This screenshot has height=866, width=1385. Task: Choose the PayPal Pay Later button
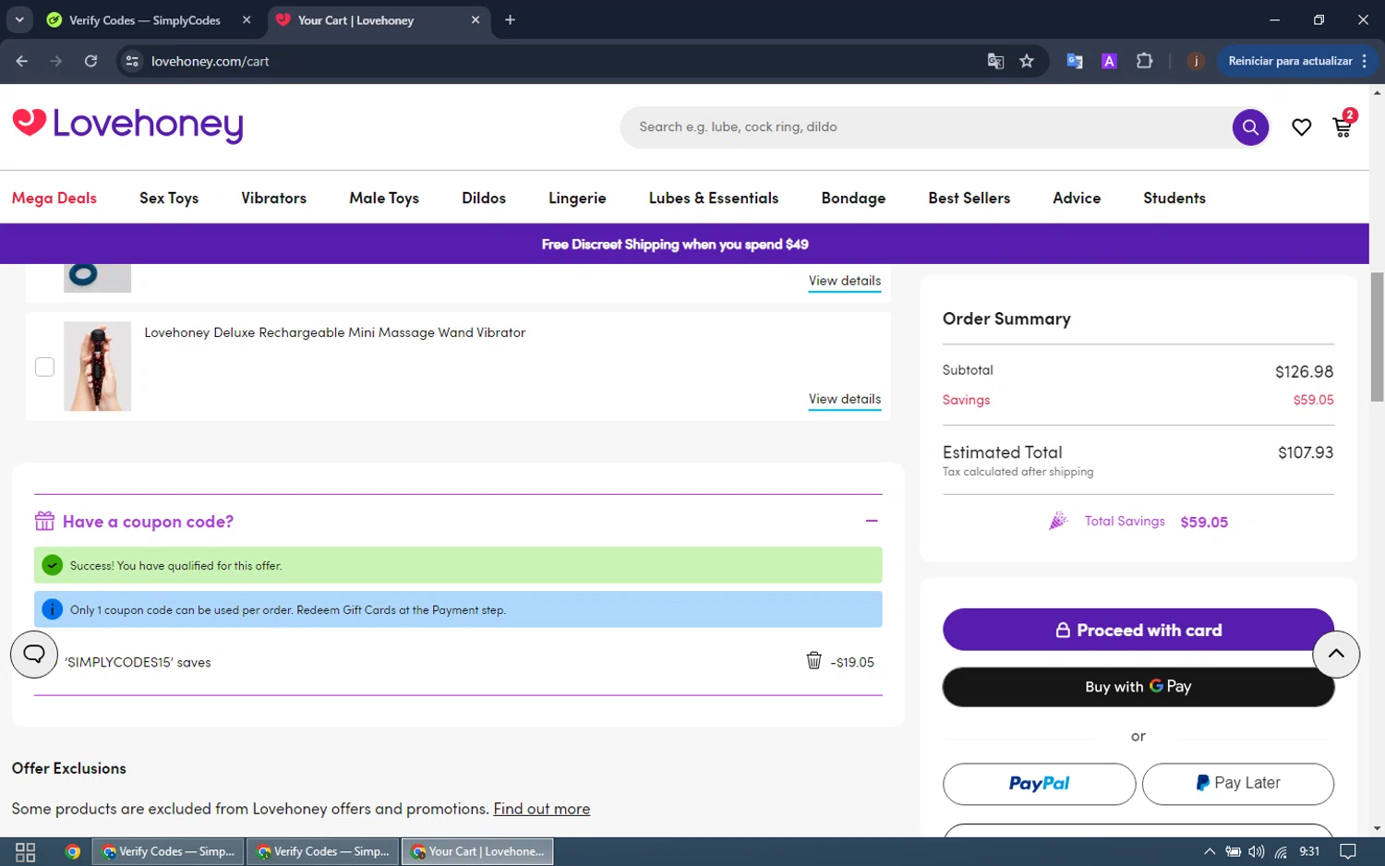[1237, 784]
